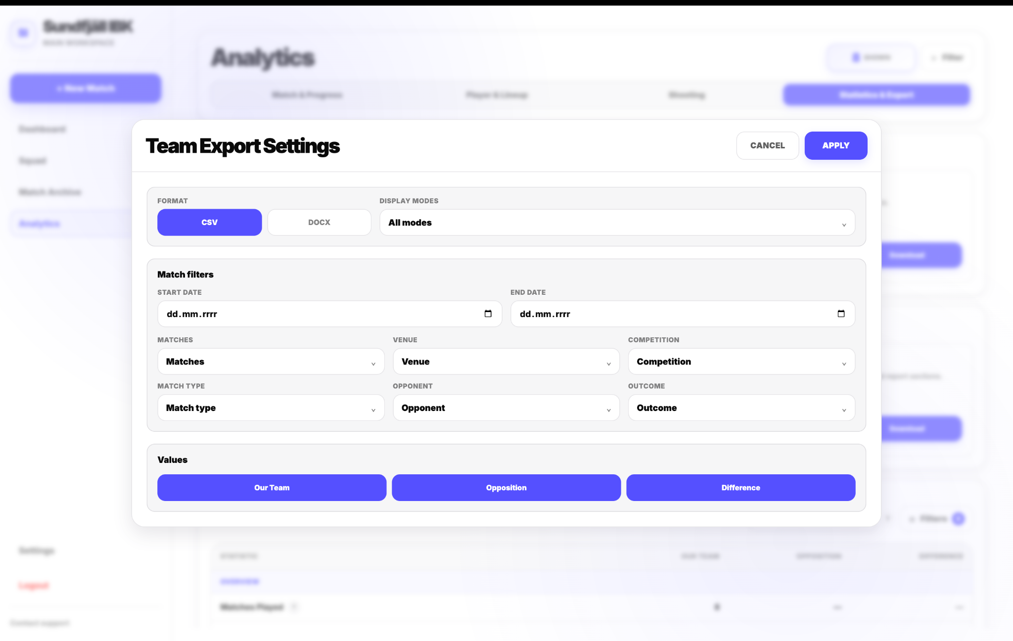The height and width of the screenshot is (641, 1013).
Task: Open the Start Date calendar picker icon
Action: (x=488, y=314)
